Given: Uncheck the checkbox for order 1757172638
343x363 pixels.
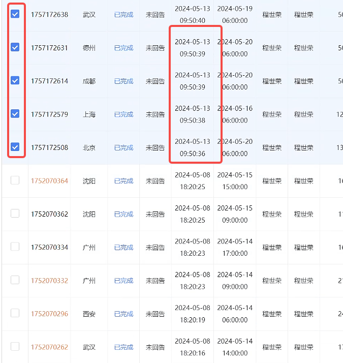Looking at the screenshot, I should pos(15,14).
